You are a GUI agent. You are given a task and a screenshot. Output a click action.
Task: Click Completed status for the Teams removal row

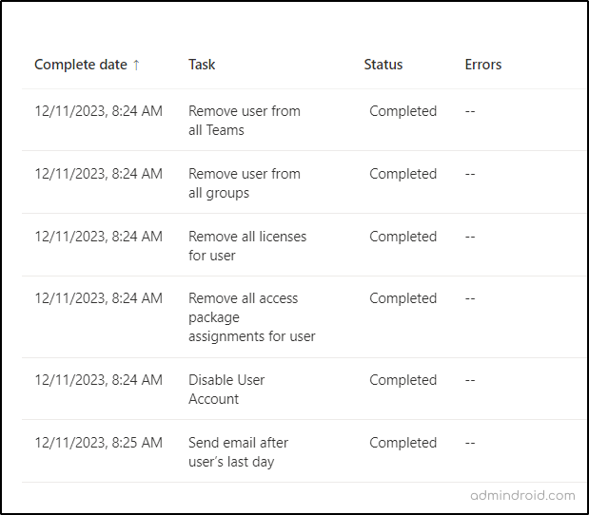click(x=402, y=111)
